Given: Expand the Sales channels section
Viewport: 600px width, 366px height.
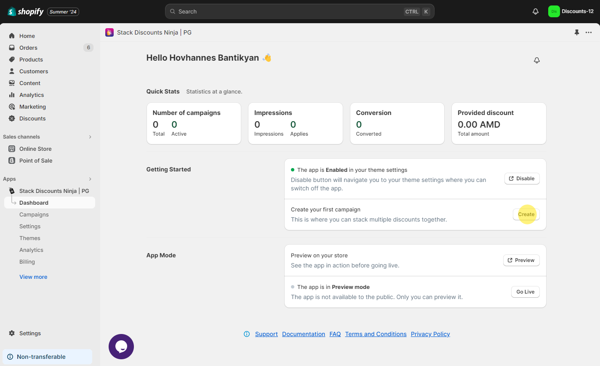Looking at the screenshot, I should pos(90,137).
